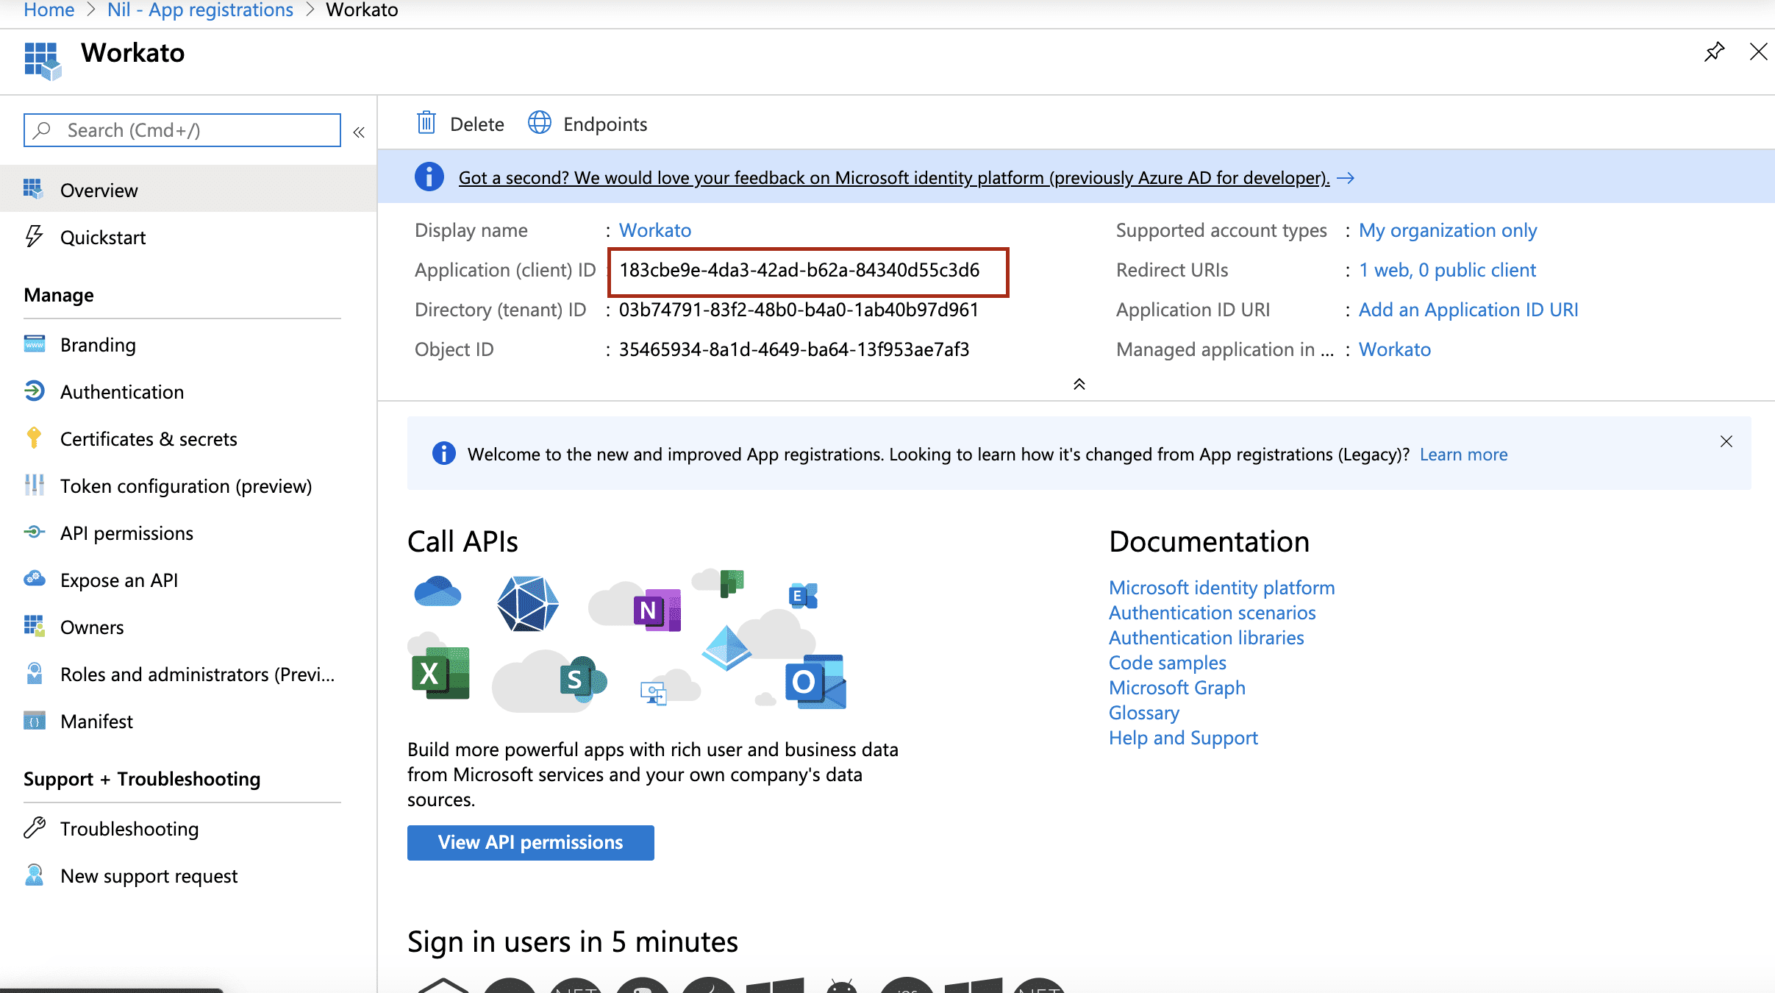
Task: Click View API permissions button
Action: pos(529,841)
